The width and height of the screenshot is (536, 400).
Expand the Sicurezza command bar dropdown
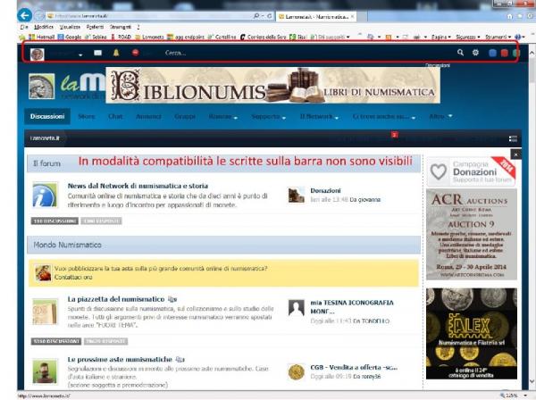467,37
